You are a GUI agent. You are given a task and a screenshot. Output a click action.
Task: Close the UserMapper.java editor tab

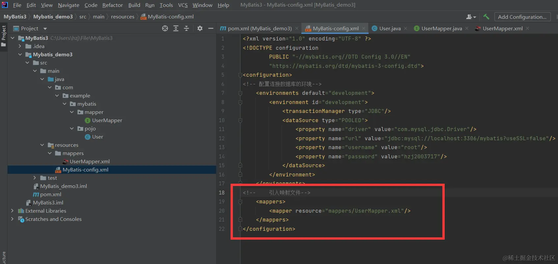click(x=467, y=28)
